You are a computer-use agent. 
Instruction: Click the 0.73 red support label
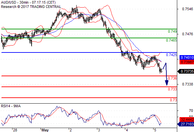(x=173, y=100)
